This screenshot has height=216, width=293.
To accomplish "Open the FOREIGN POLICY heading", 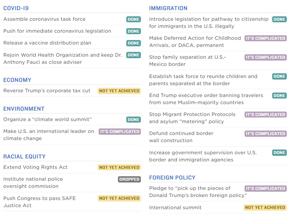I will (172, 177).
